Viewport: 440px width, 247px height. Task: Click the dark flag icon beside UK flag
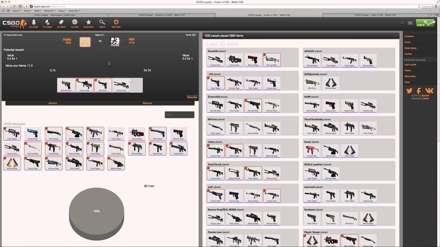coord(403,23)
